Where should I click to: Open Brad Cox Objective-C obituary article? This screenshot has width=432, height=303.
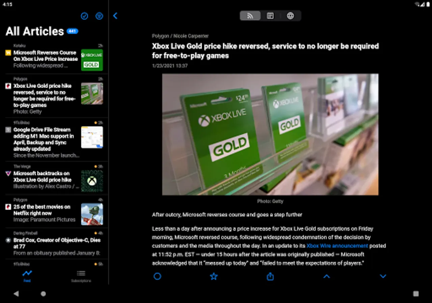click(x=54, y=244)
